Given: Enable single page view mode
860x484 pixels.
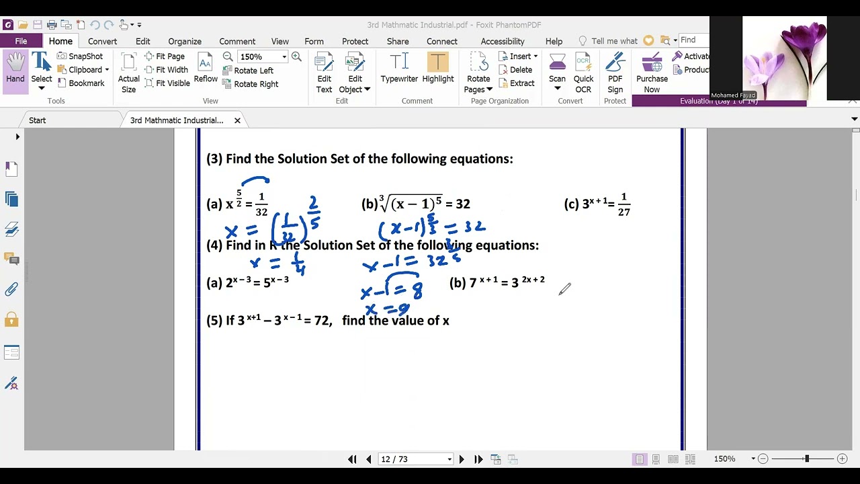Looking at the screenshot, I should (x=640, y=459).
